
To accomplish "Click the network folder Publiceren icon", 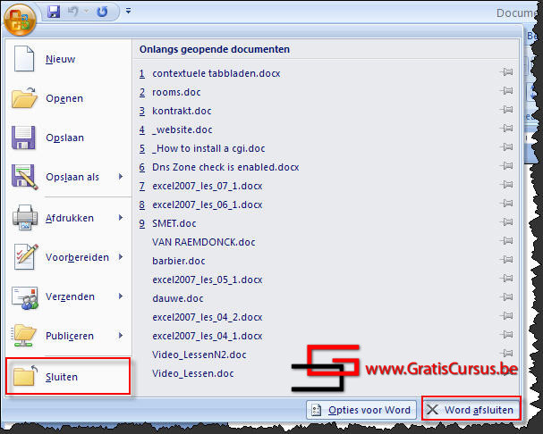I will pos(23,336).
